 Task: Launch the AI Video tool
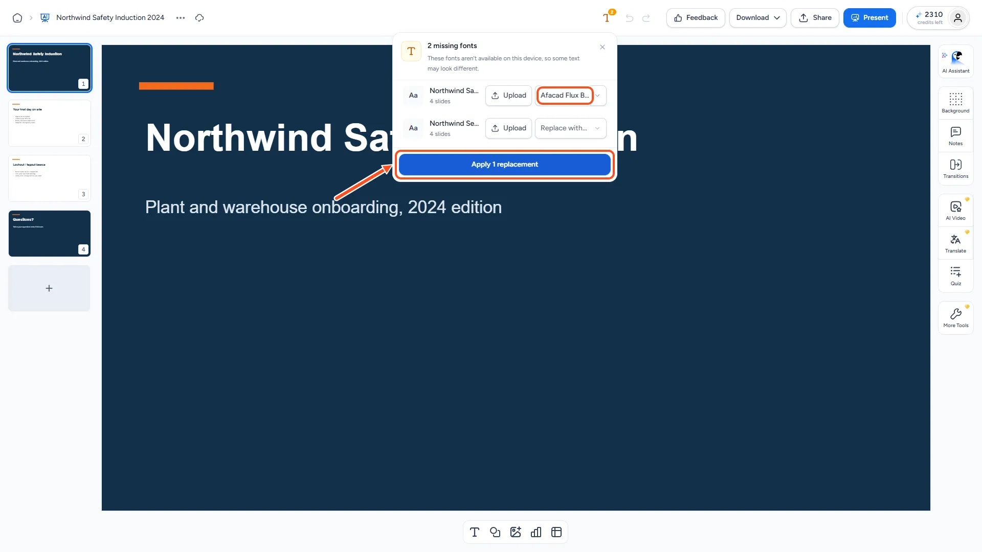(x=955, y=210)
